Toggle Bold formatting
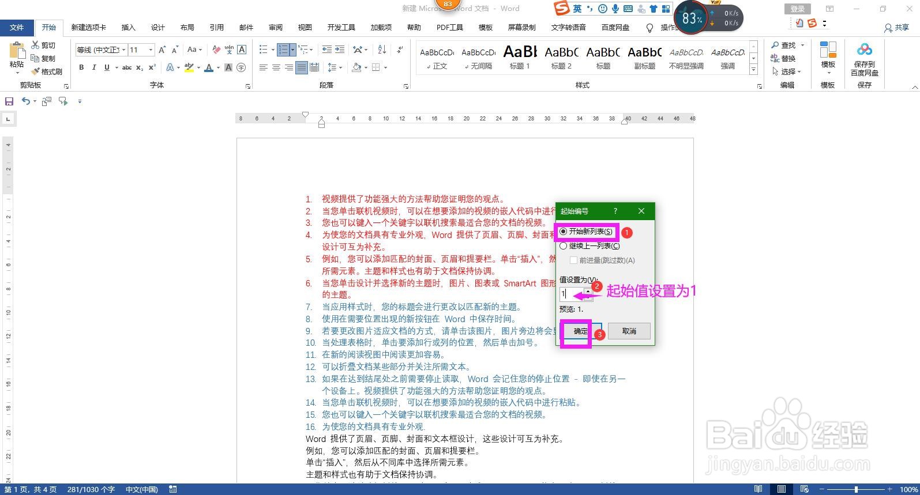This screenshot has height=495, width=920. [x=81, y=67]
